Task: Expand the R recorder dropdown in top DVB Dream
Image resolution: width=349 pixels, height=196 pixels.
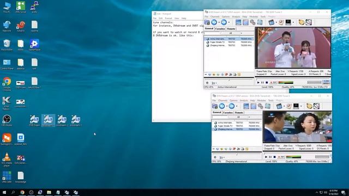Action: (x=293, y=22)
